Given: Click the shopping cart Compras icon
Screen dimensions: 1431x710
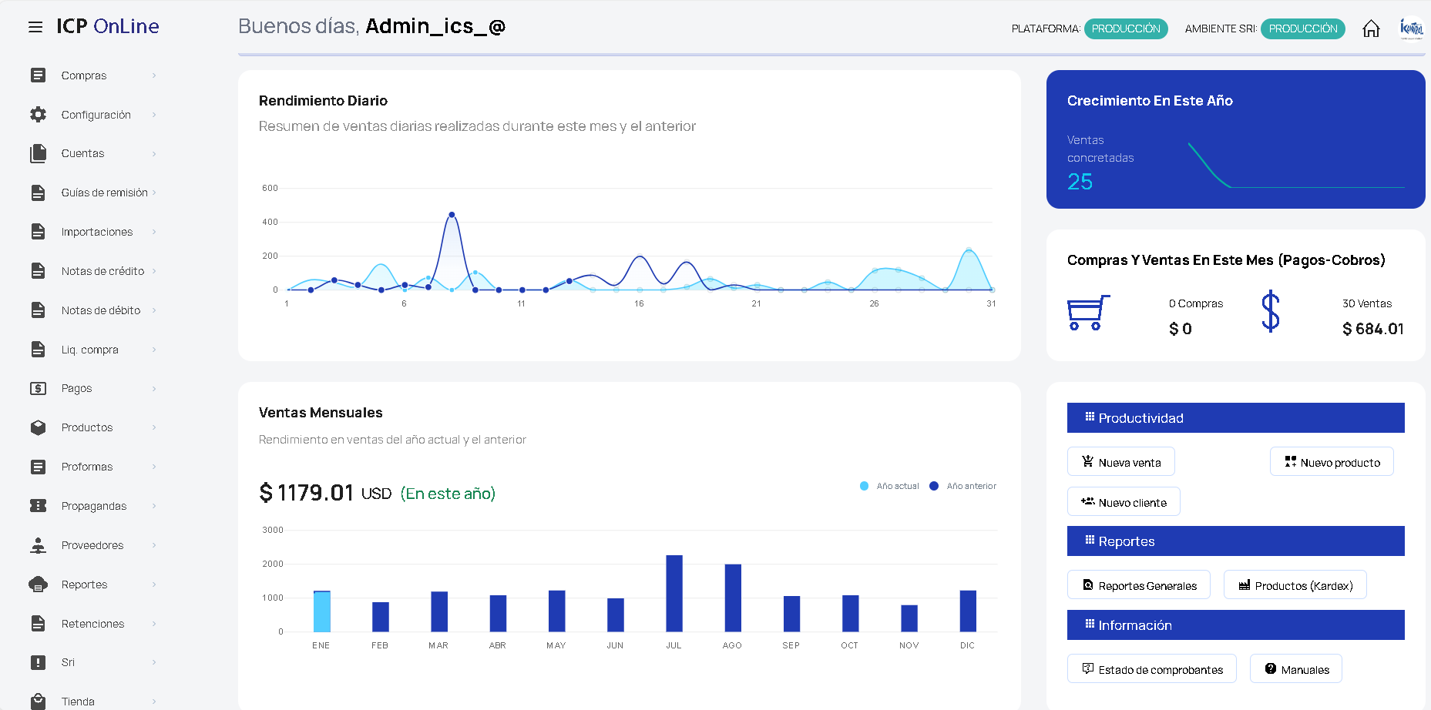Looking at the screenshot, I should (x=1088, y=313).
